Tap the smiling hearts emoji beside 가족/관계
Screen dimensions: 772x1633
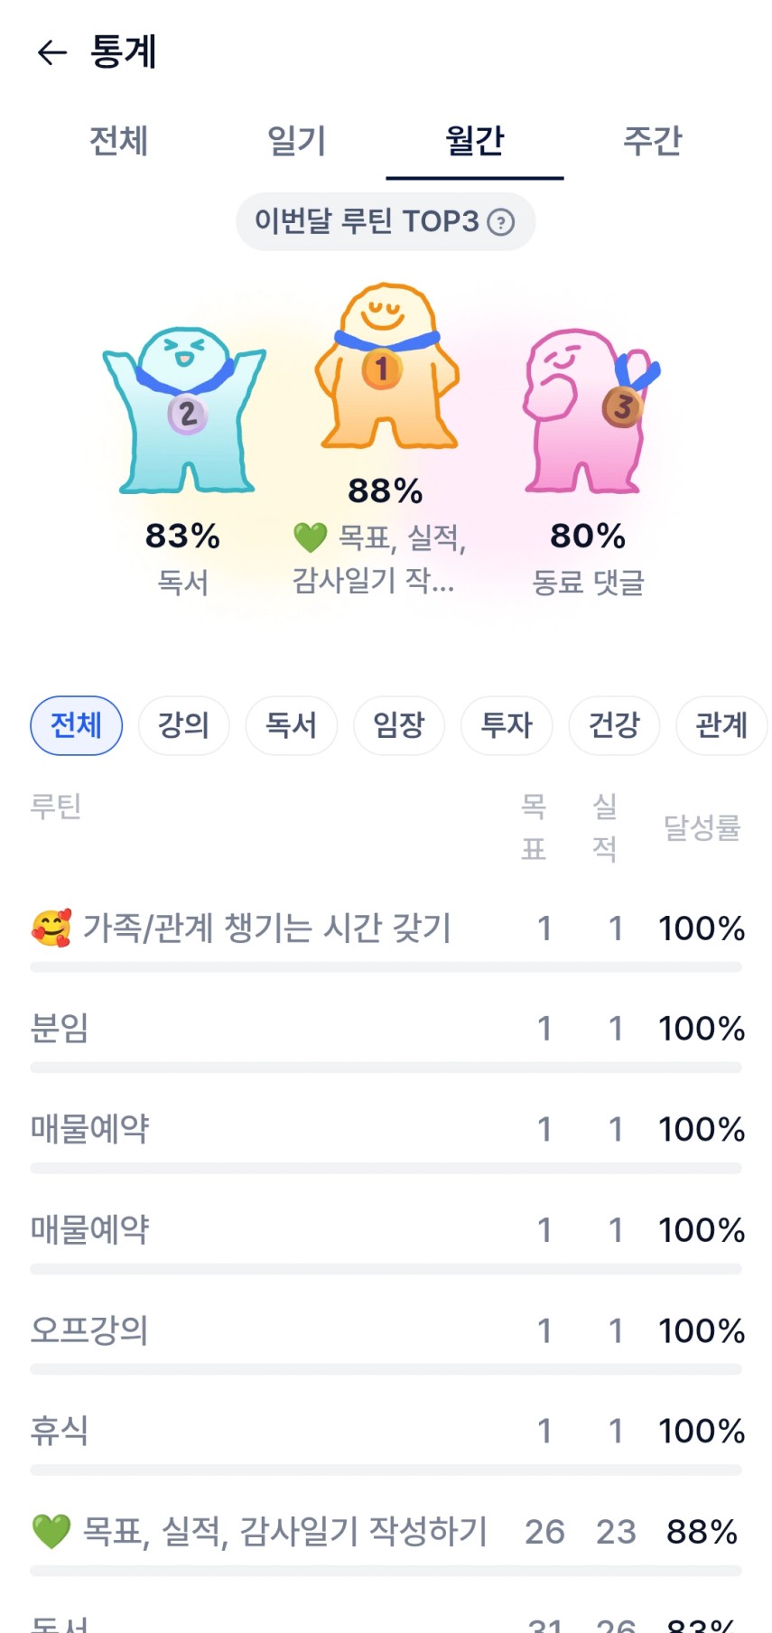[x=51, y=928]
